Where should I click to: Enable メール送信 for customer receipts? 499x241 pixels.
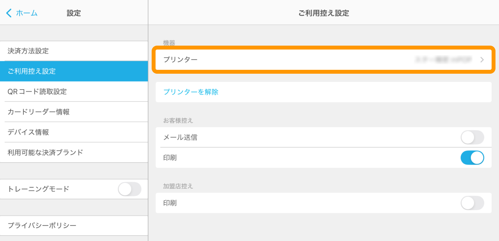point(472,137)
